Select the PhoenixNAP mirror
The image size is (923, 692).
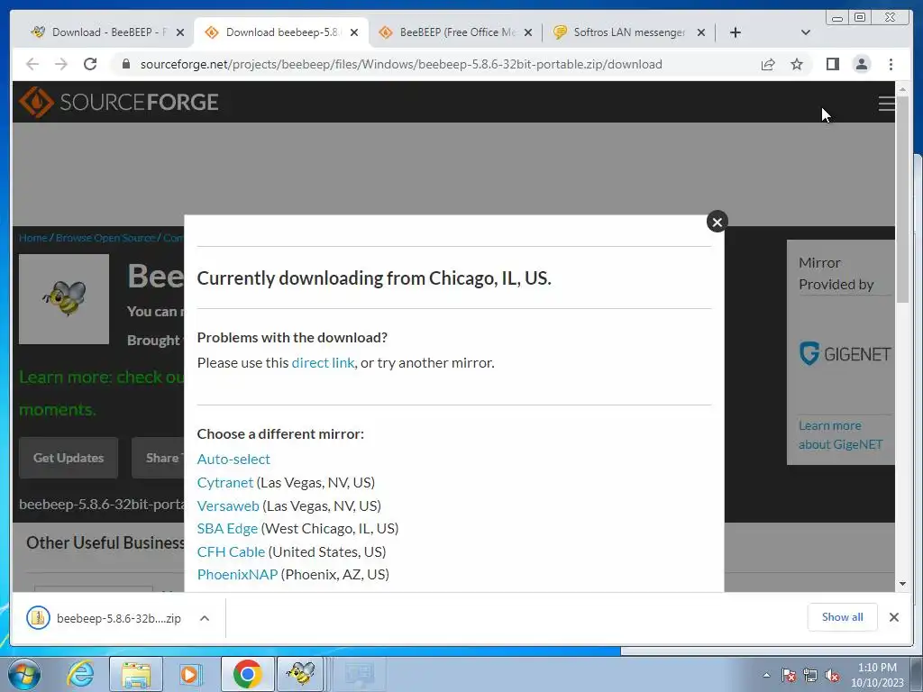237,574
